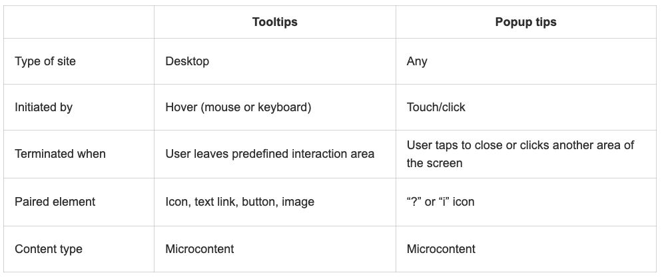
Task: Click the Hover (mouse or keyboard) cell
Action: coord(238,107)
